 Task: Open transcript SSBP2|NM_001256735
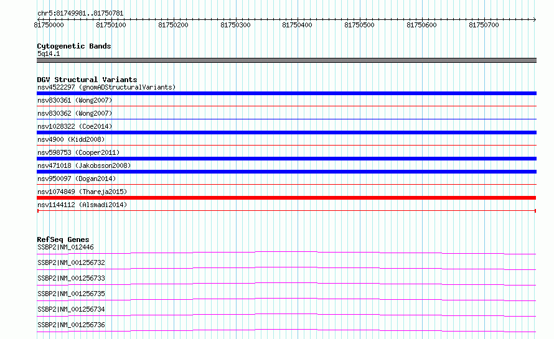[x=71, y=294]
